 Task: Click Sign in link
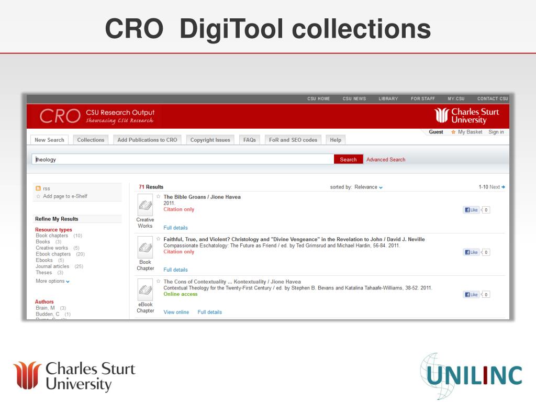pyautogui.click(x=496, y=132)
